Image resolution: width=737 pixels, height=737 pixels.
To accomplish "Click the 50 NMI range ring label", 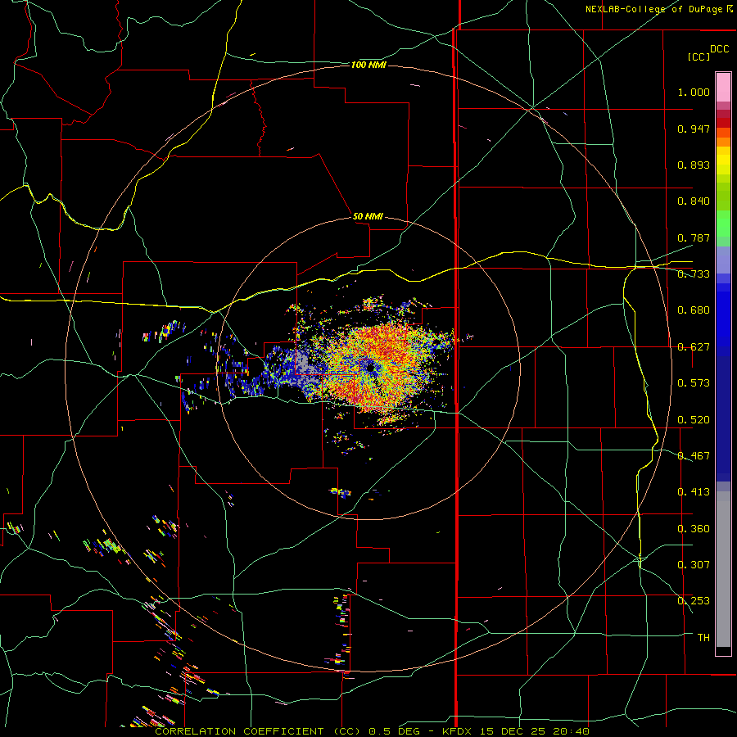I will pyautogui.click(x=368, y=216).
